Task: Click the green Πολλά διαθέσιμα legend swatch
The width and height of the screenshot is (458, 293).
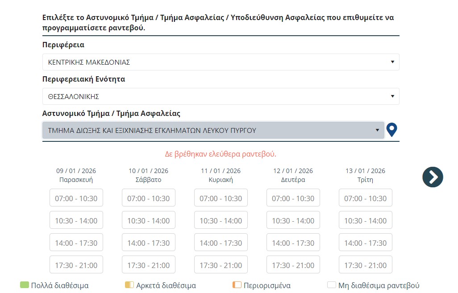Action: click(x=25, y=285)
